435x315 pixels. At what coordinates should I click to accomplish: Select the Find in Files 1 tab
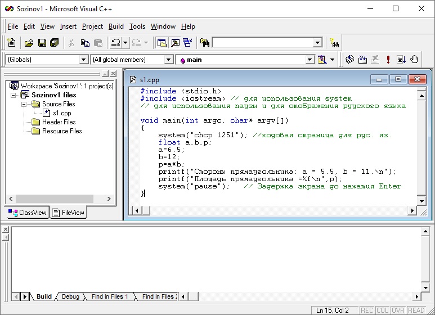pos(110,296)
